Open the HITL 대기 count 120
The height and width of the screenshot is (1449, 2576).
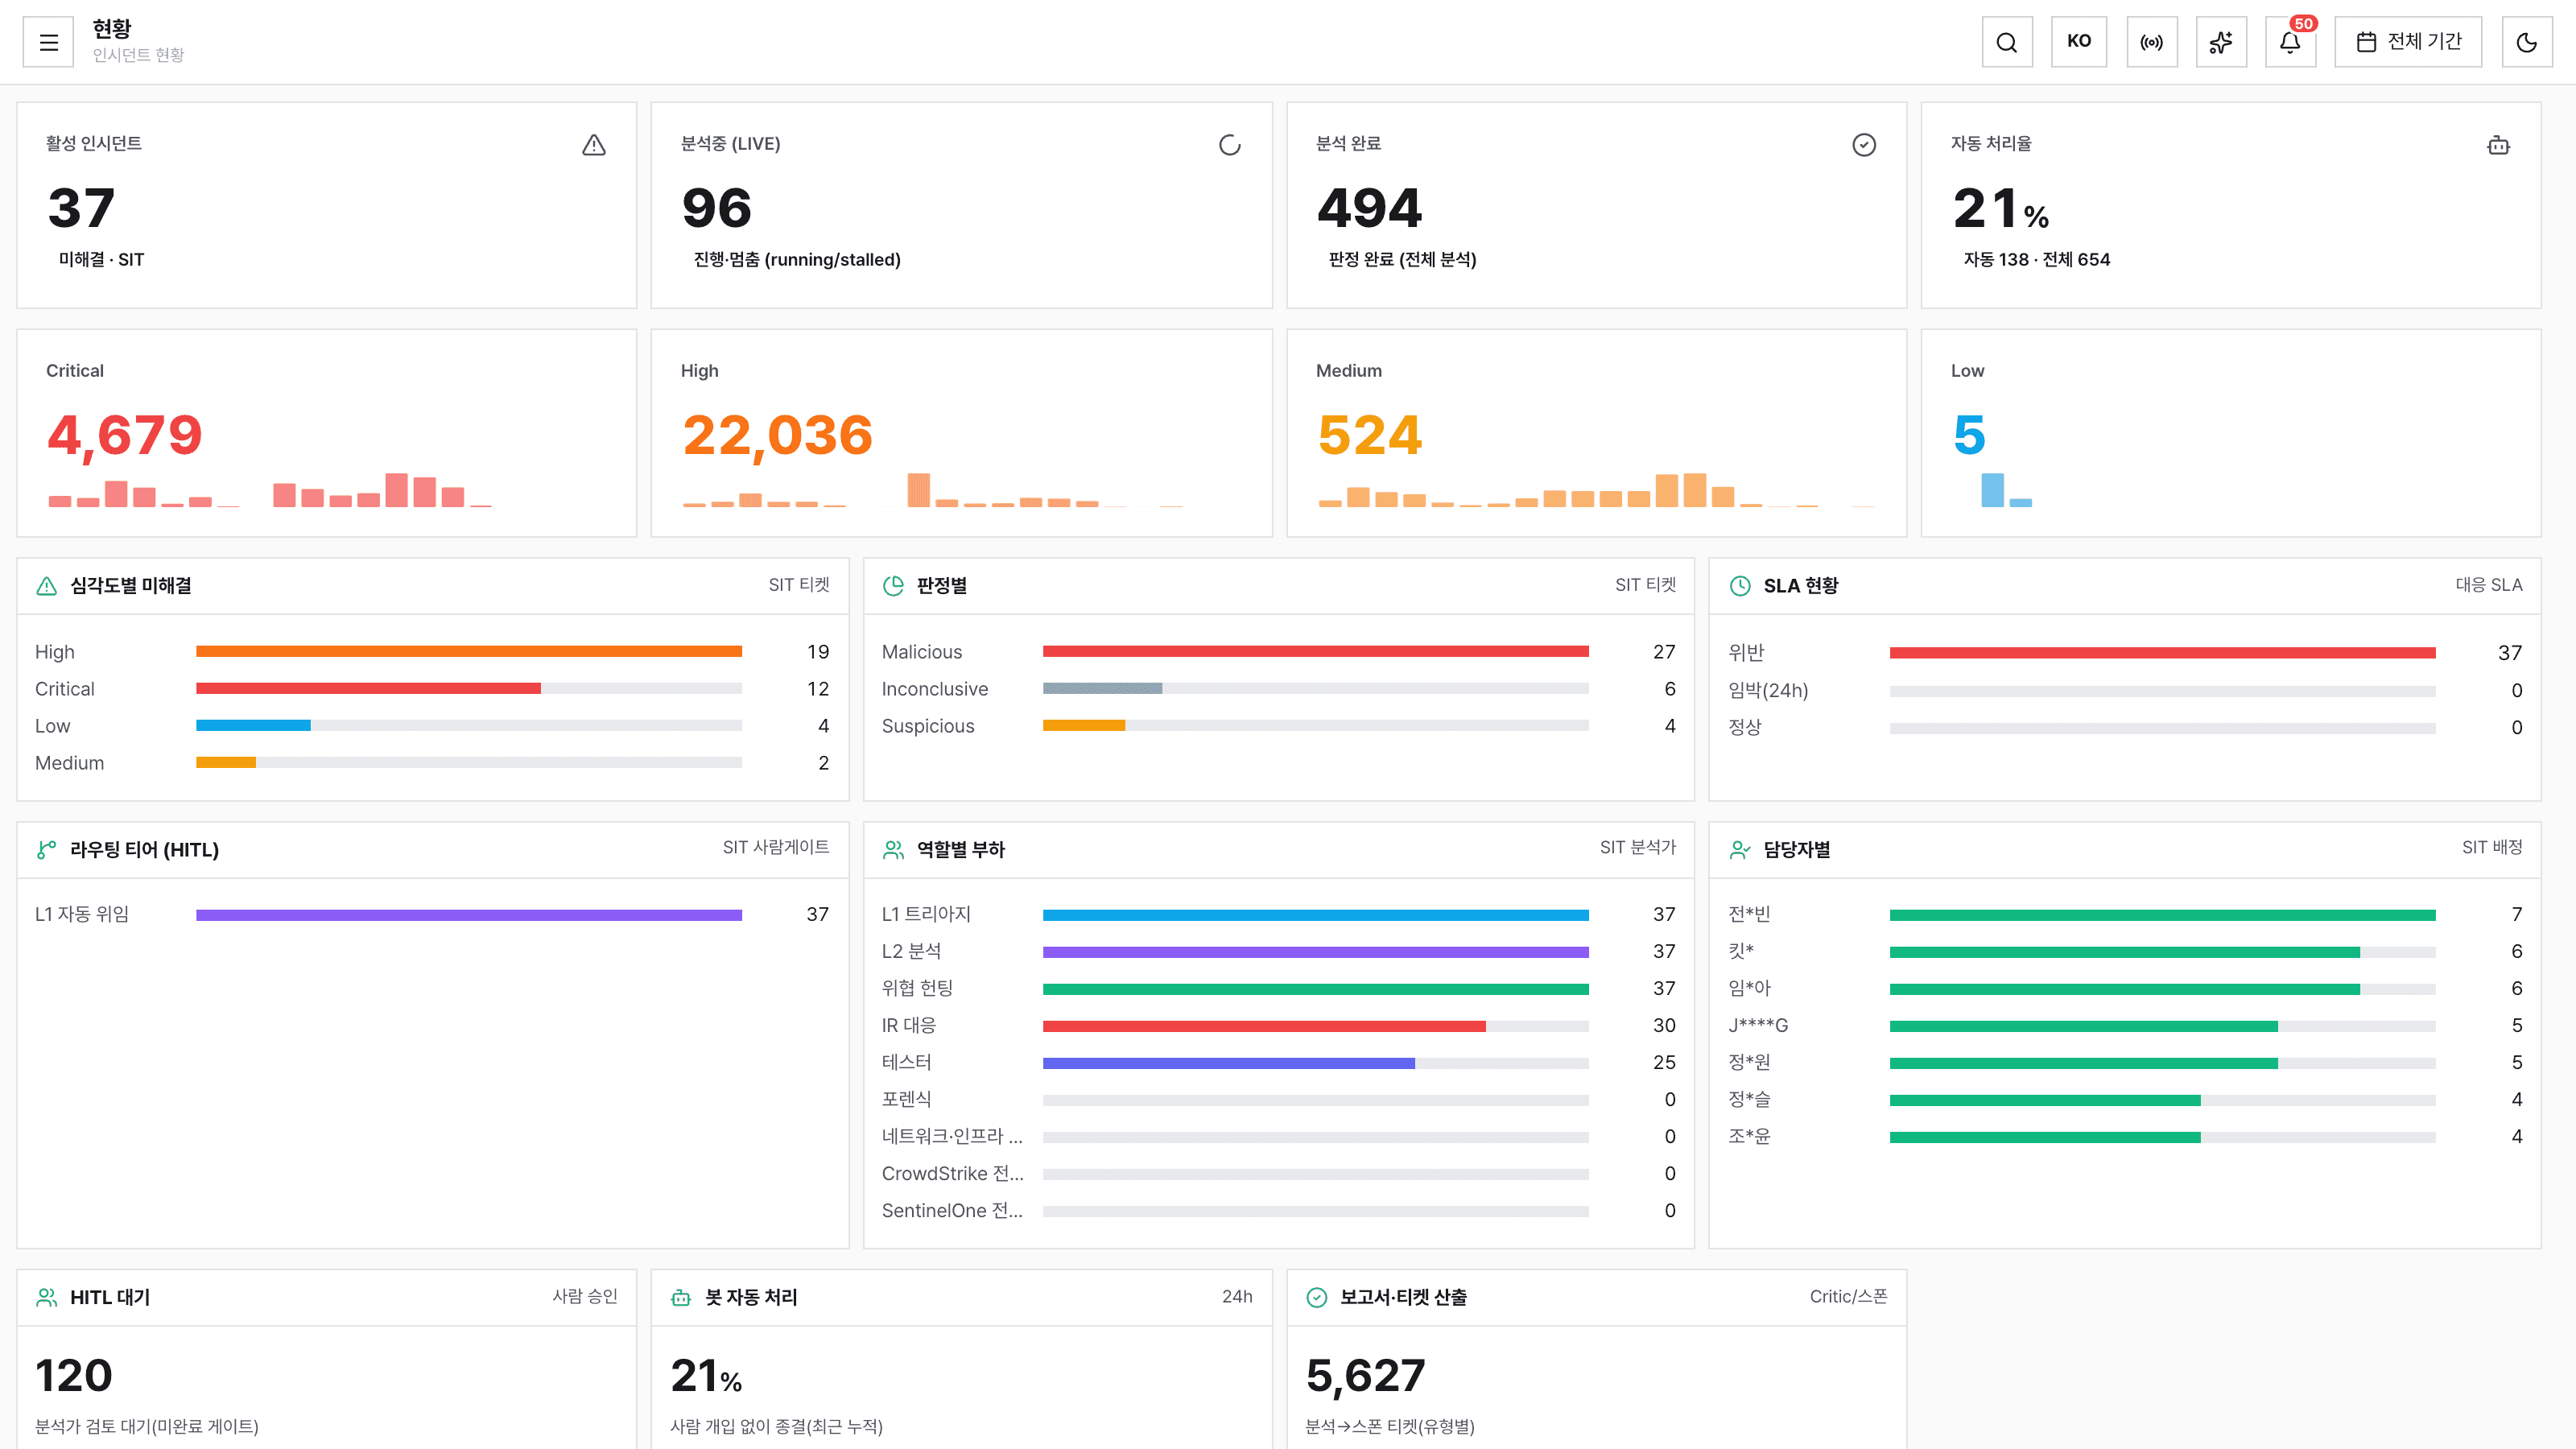[x=74, y=1376]
